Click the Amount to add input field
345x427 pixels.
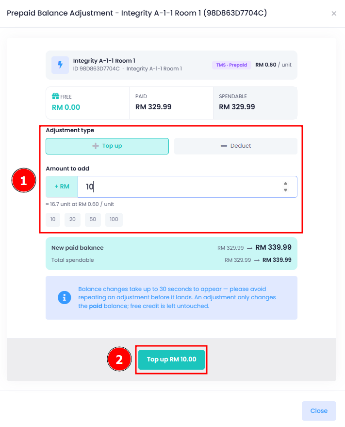click(x=187, y=187)
